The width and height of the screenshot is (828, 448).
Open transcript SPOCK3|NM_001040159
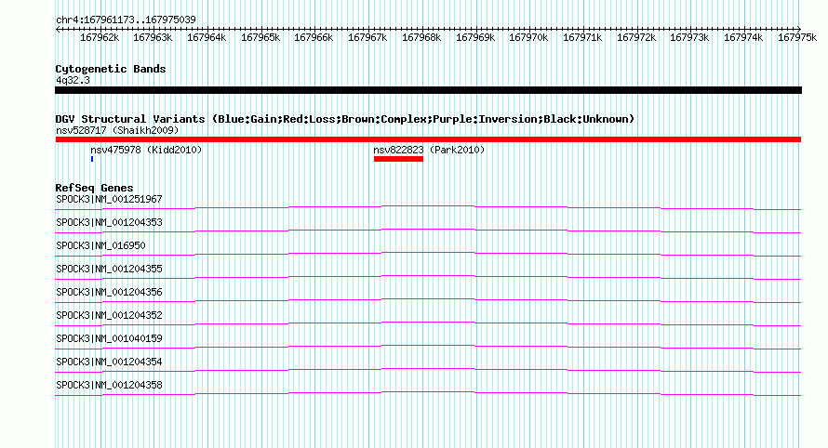pyautogui.click(x=109, y=338)
